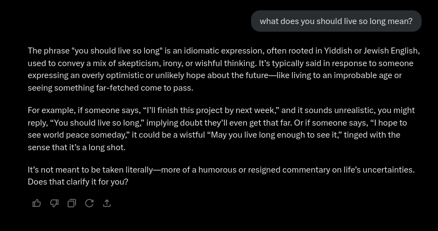Click the words 'sense that it's a long shot'

point(77,147)
